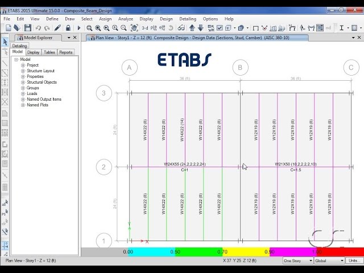Viewport: 364px width, 273px height.
Task: Expand the Groups tree node
Action: tap(23, 88)
